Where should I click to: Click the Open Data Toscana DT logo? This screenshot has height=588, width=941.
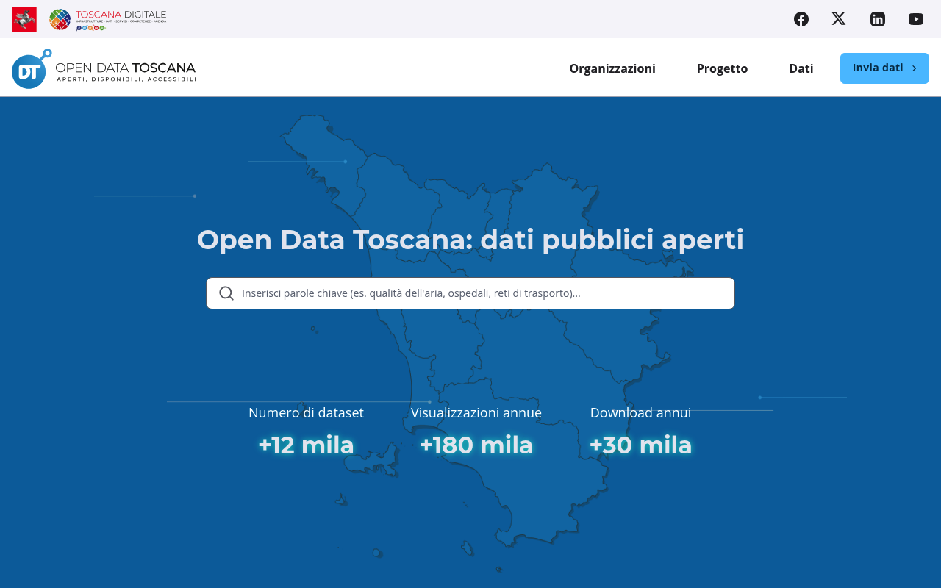pyautogui.click(x=104, y=68)
